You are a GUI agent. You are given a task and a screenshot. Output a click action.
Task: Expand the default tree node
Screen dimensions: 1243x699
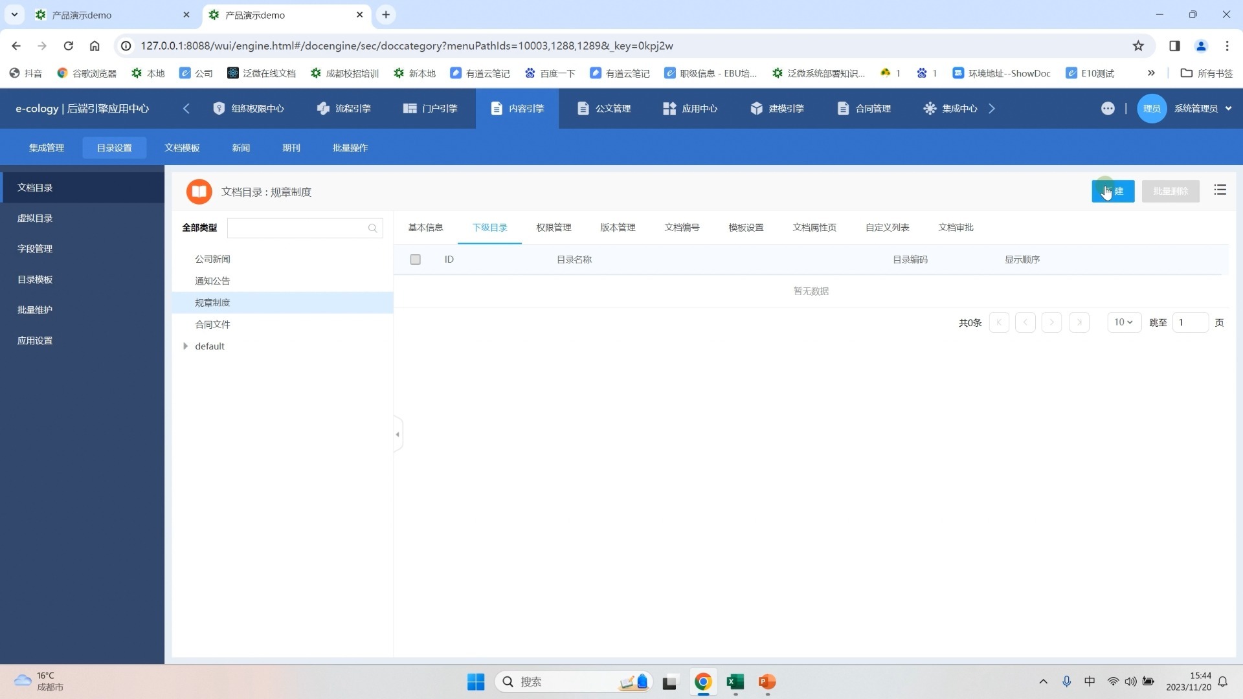point(186,346)
